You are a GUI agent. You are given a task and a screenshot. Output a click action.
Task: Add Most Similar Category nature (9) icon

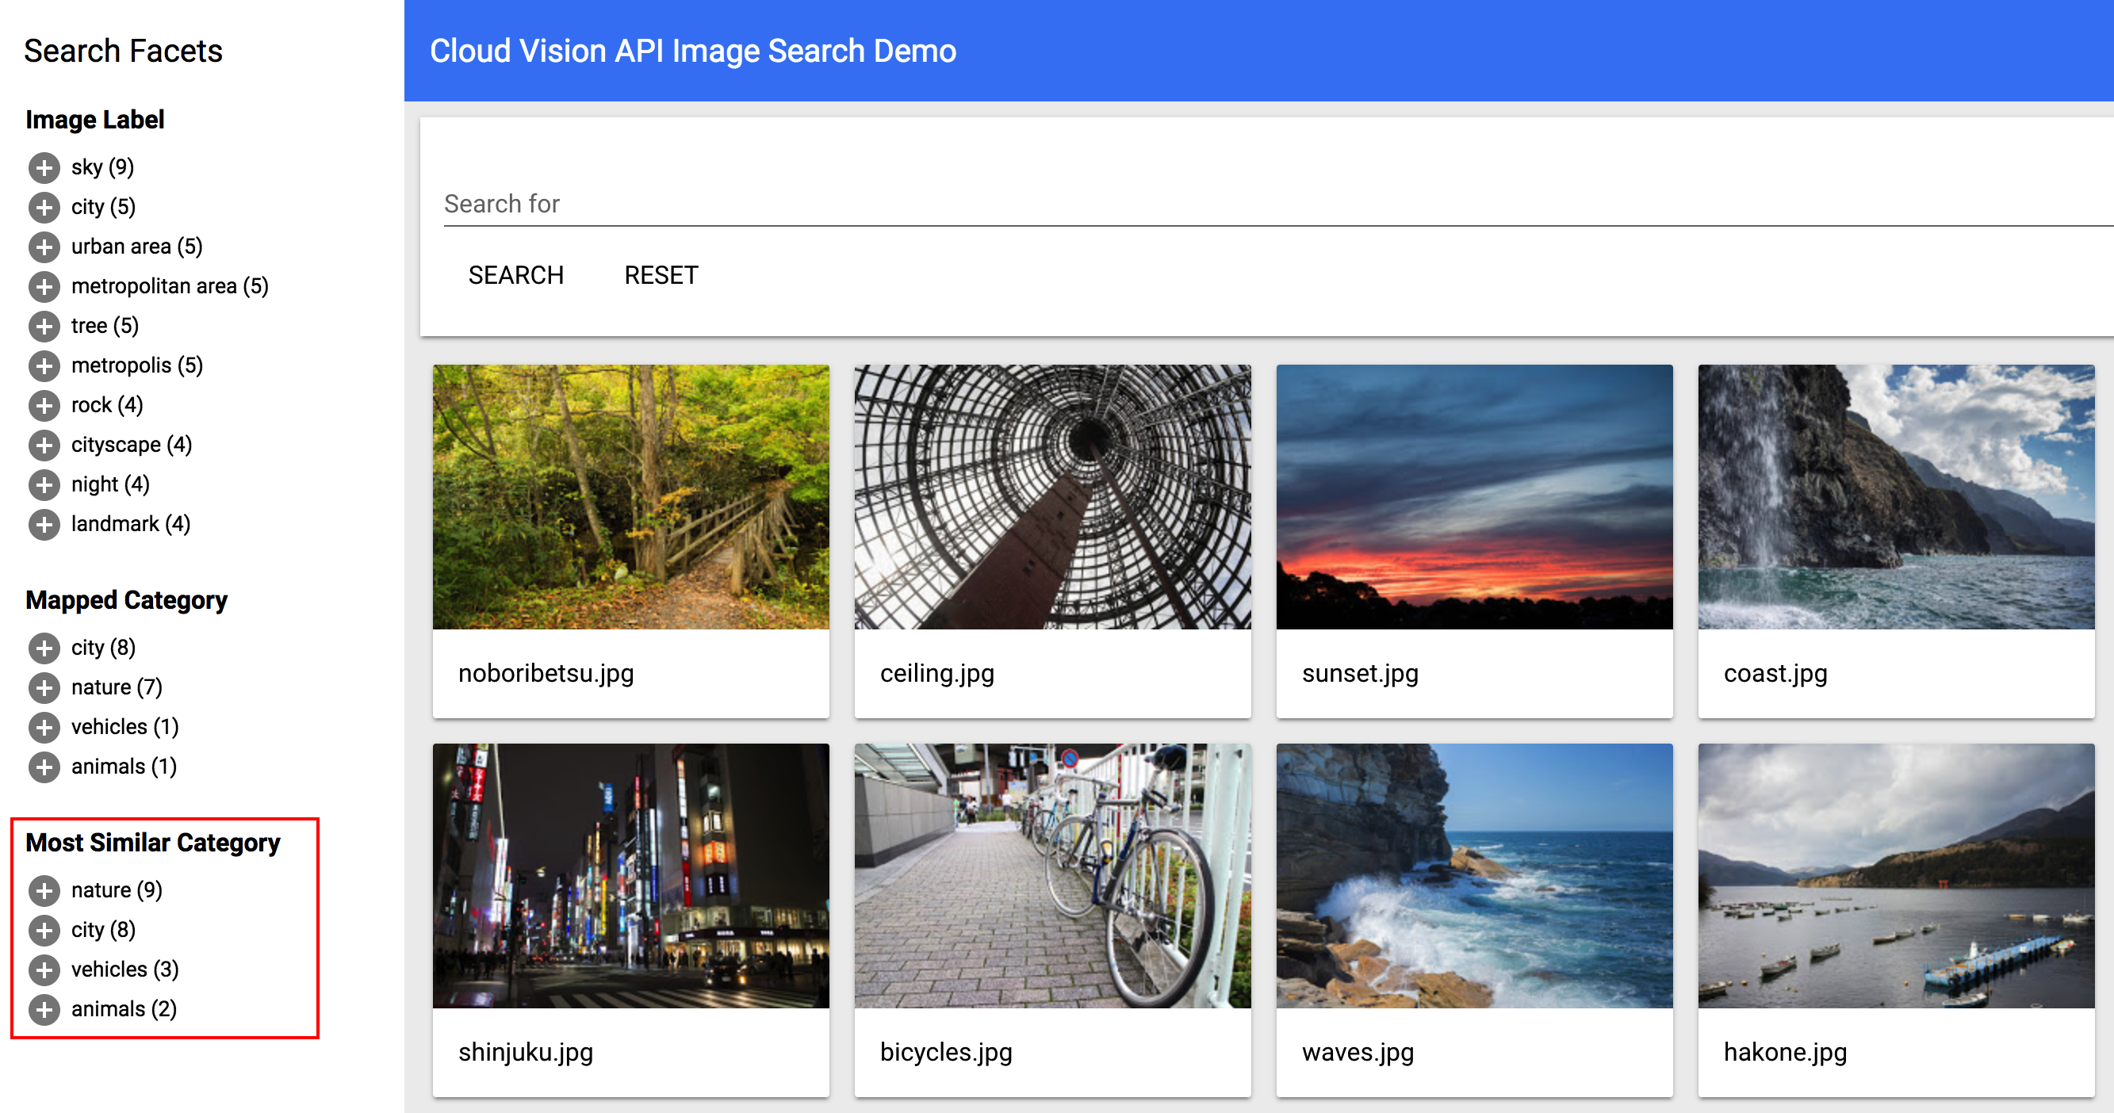[44, 890]
